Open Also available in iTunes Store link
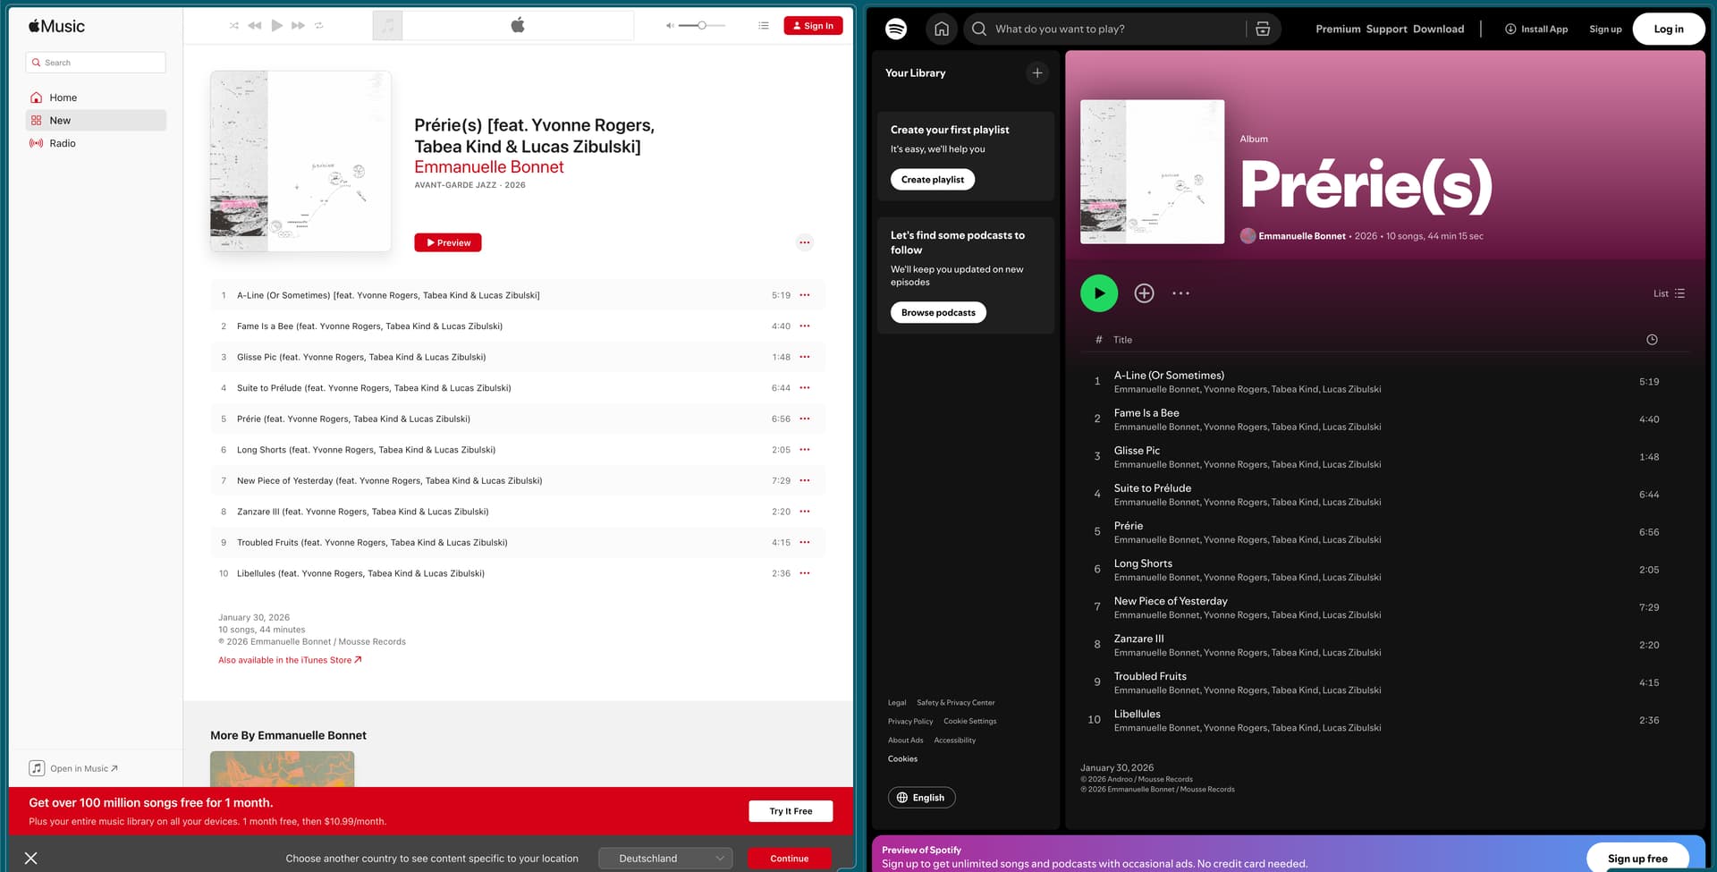The width and height of the screenshot is (1717, 872). [290, 660]
